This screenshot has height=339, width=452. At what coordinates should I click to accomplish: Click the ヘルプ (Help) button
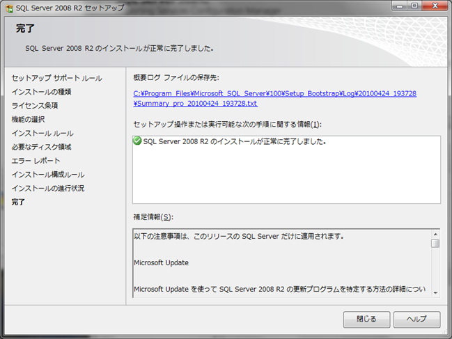point(417,319)
